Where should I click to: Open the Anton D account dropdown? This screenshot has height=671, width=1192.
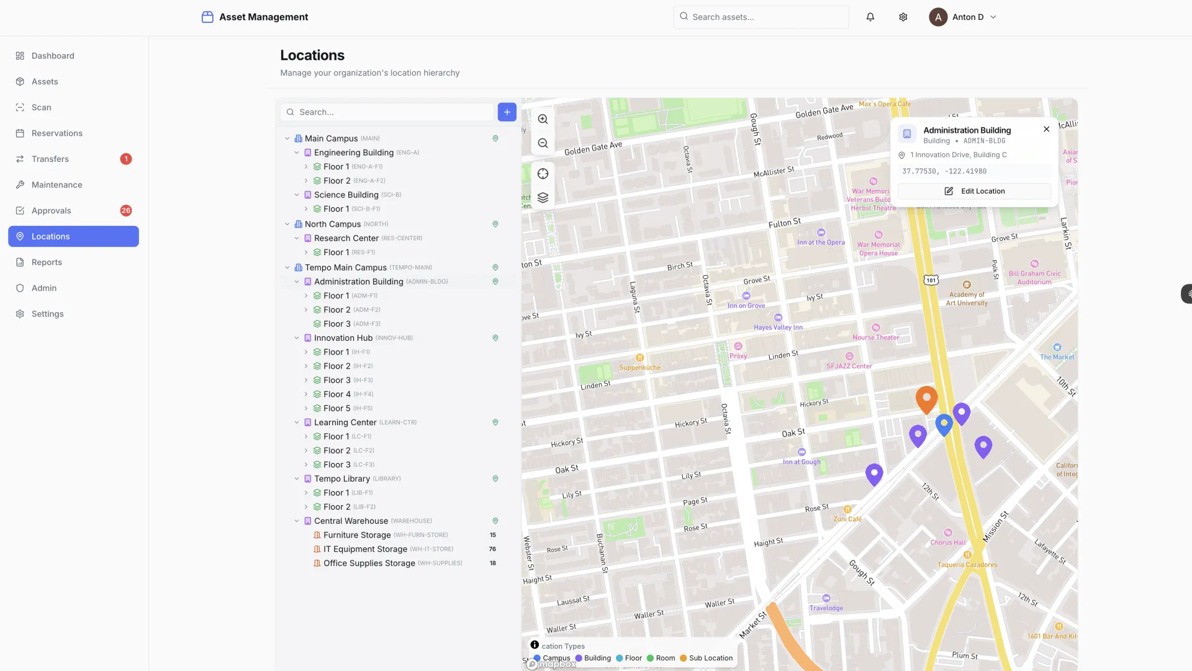tap(964, 17)
